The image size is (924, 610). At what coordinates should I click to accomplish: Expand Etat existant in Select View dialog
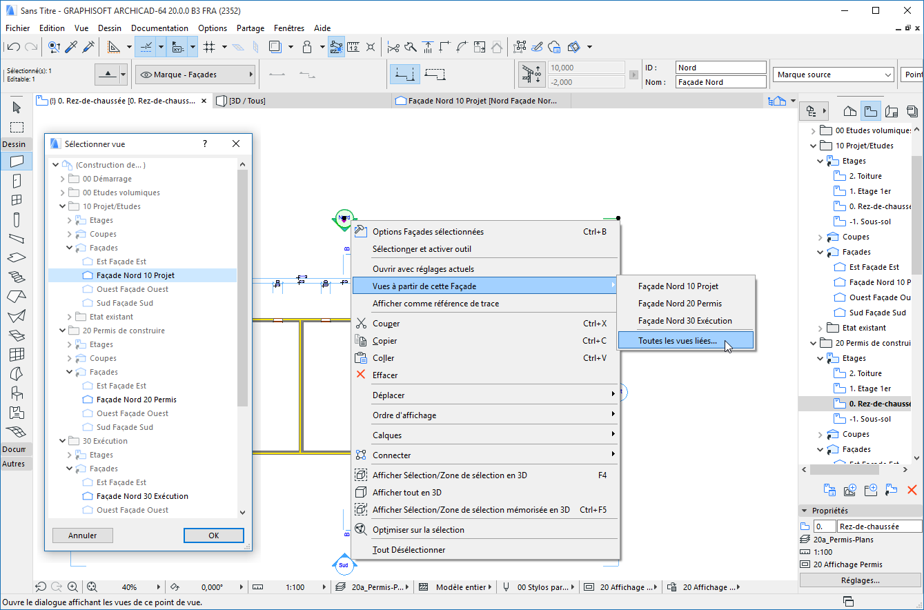click(69, 317)
